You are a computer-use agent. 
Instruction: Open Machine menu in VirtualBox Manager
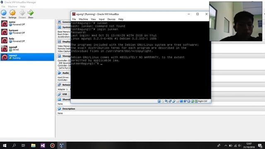click(x=13, y=7)
